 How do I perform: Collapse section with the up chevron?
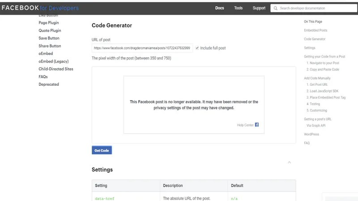(x=289, y=162)
